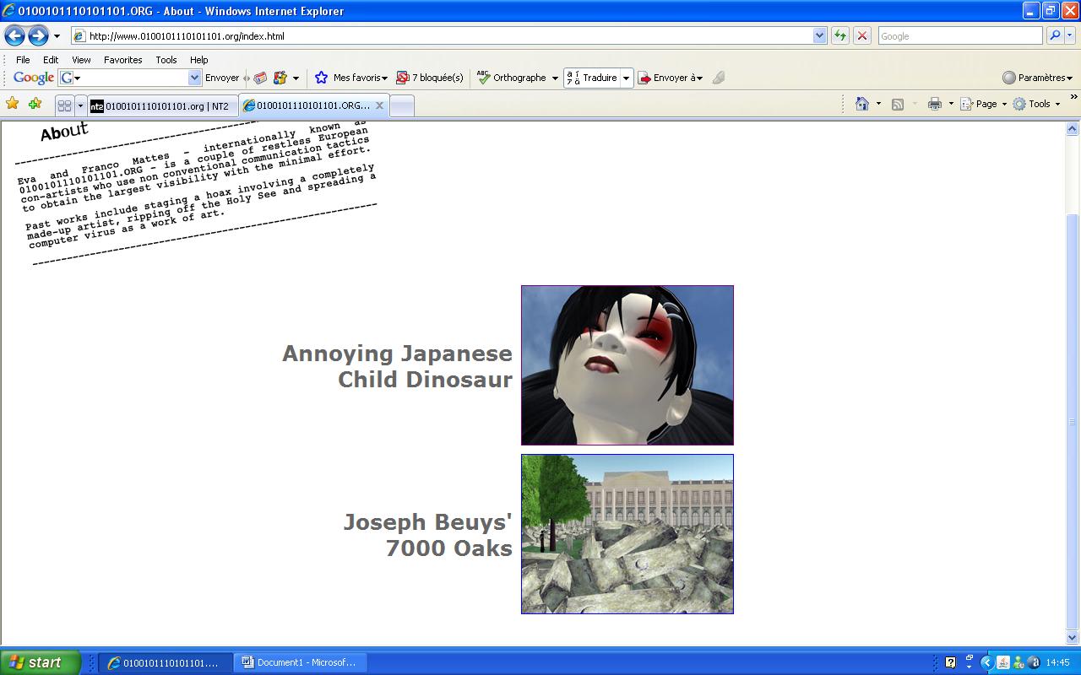
Task: Open the Paramètres settings menu
Action: 1037,78
